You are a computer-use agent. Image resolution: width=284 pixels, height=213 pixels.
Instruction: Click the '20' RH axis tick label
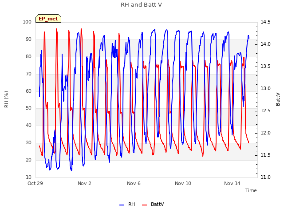28,160
